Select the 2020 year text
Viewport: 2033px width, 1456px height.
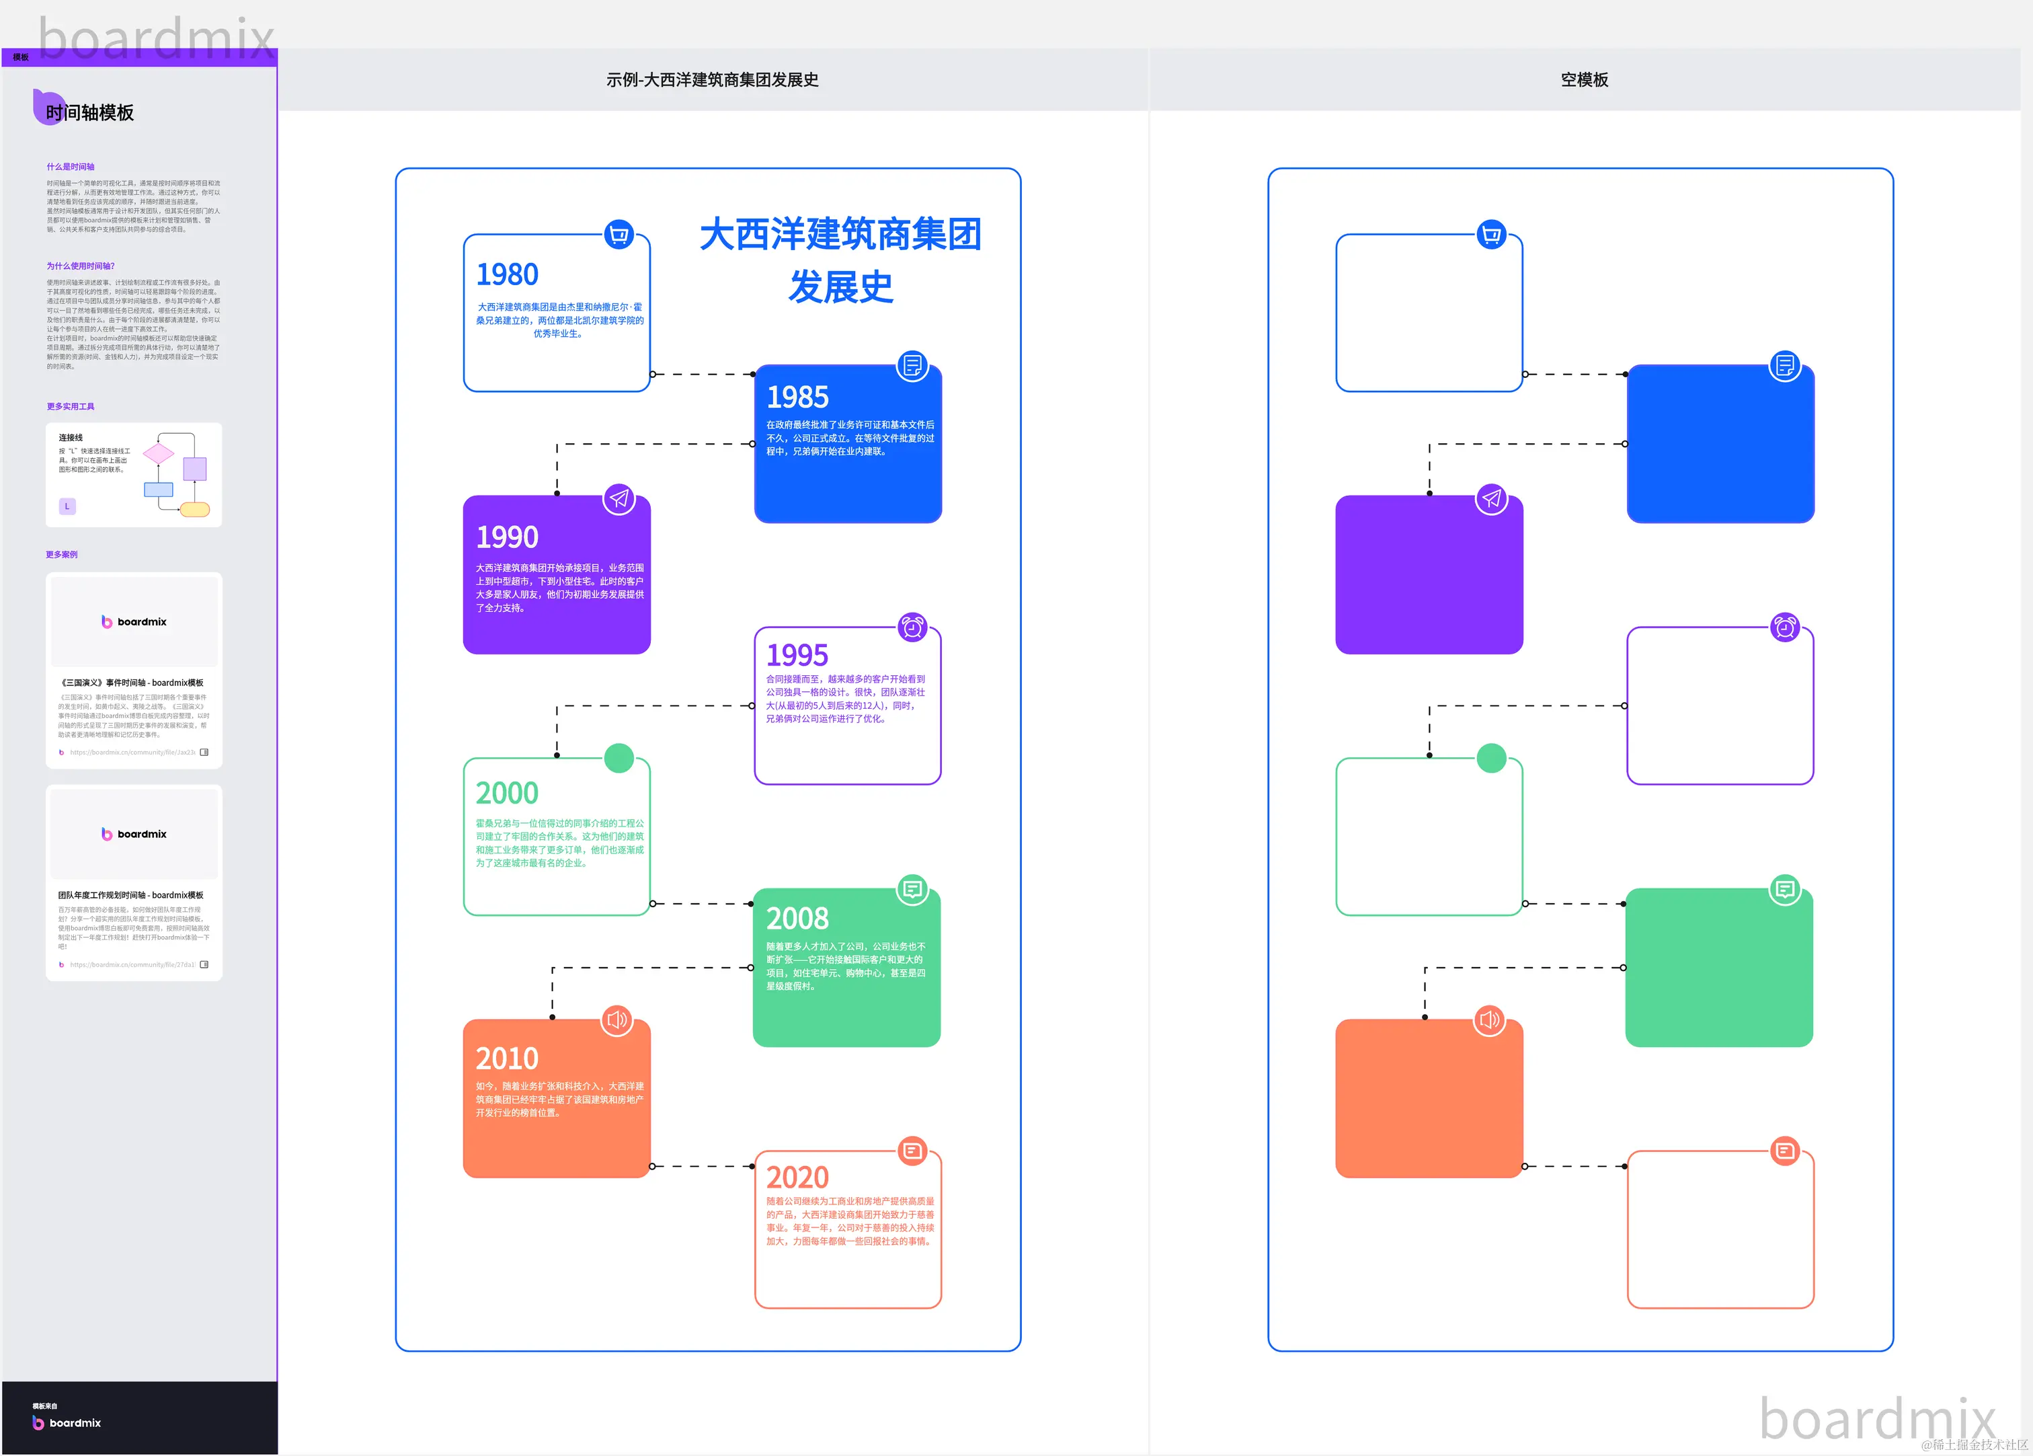pos(797,1177)
